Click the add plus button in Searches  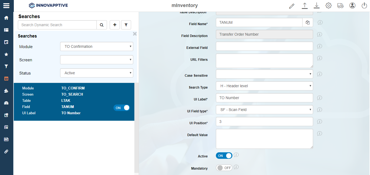115,25
